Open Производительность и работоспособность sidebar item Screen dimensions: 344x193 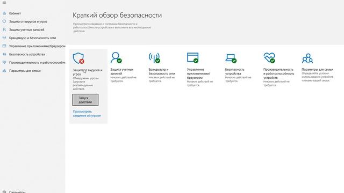coord(37,62)
